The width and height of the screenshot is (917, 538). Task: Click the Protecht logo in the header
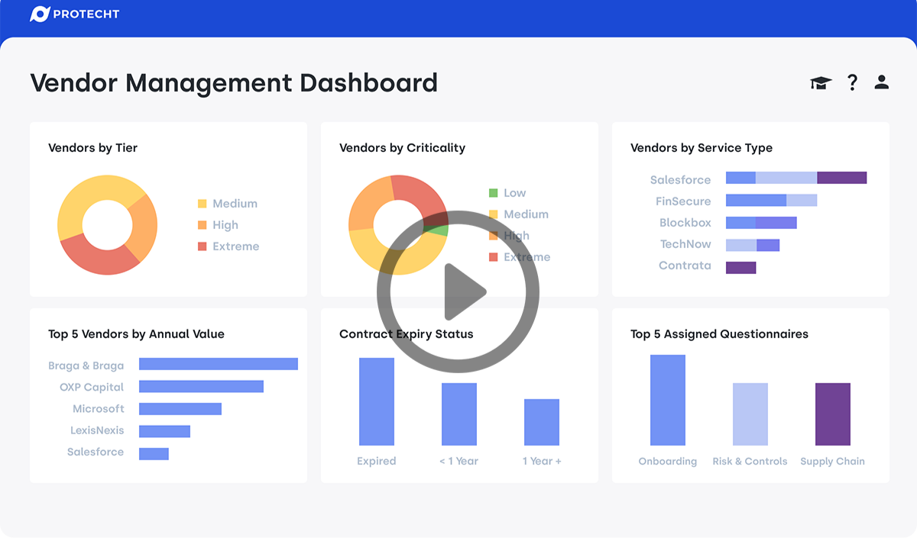coord(74,14)
